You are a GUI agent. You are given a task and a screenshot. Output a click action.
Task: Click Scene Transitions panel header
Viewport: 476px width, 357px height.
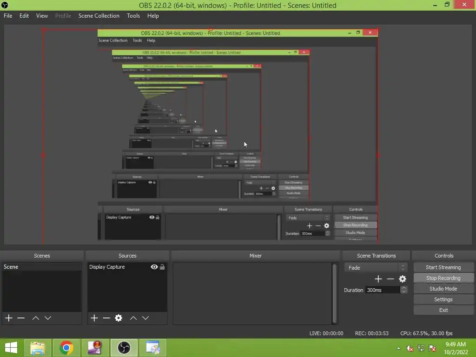pos(376,256)
